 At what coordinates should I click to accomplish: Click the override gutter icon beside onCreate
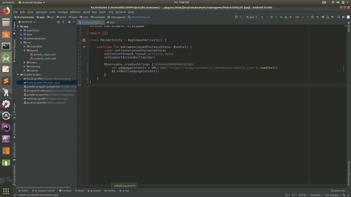coord(84,47)
